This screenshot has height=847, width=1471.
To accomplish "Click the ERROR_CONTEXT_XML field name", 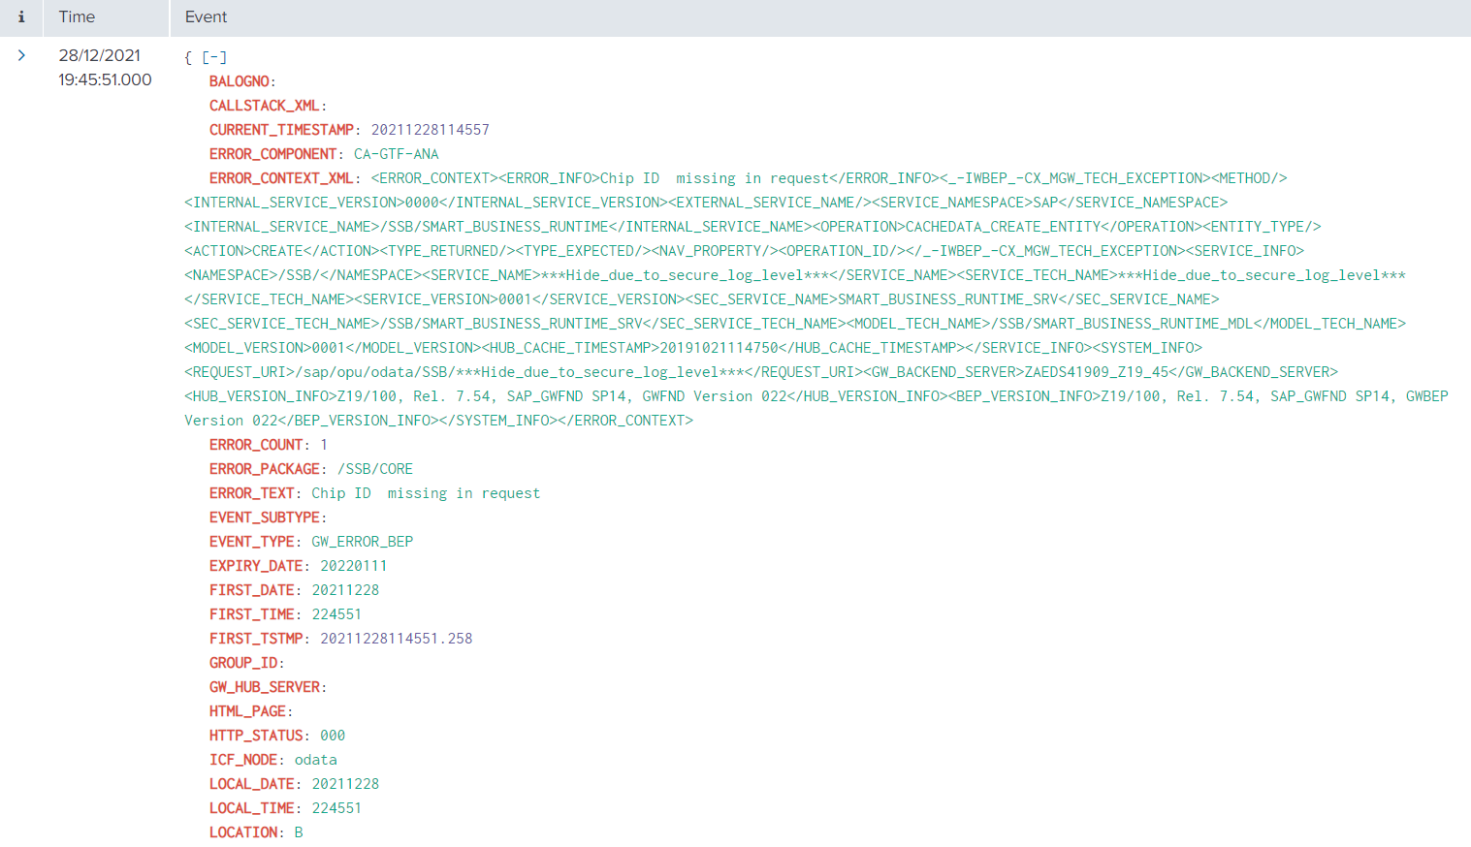I will pos(281,178).
